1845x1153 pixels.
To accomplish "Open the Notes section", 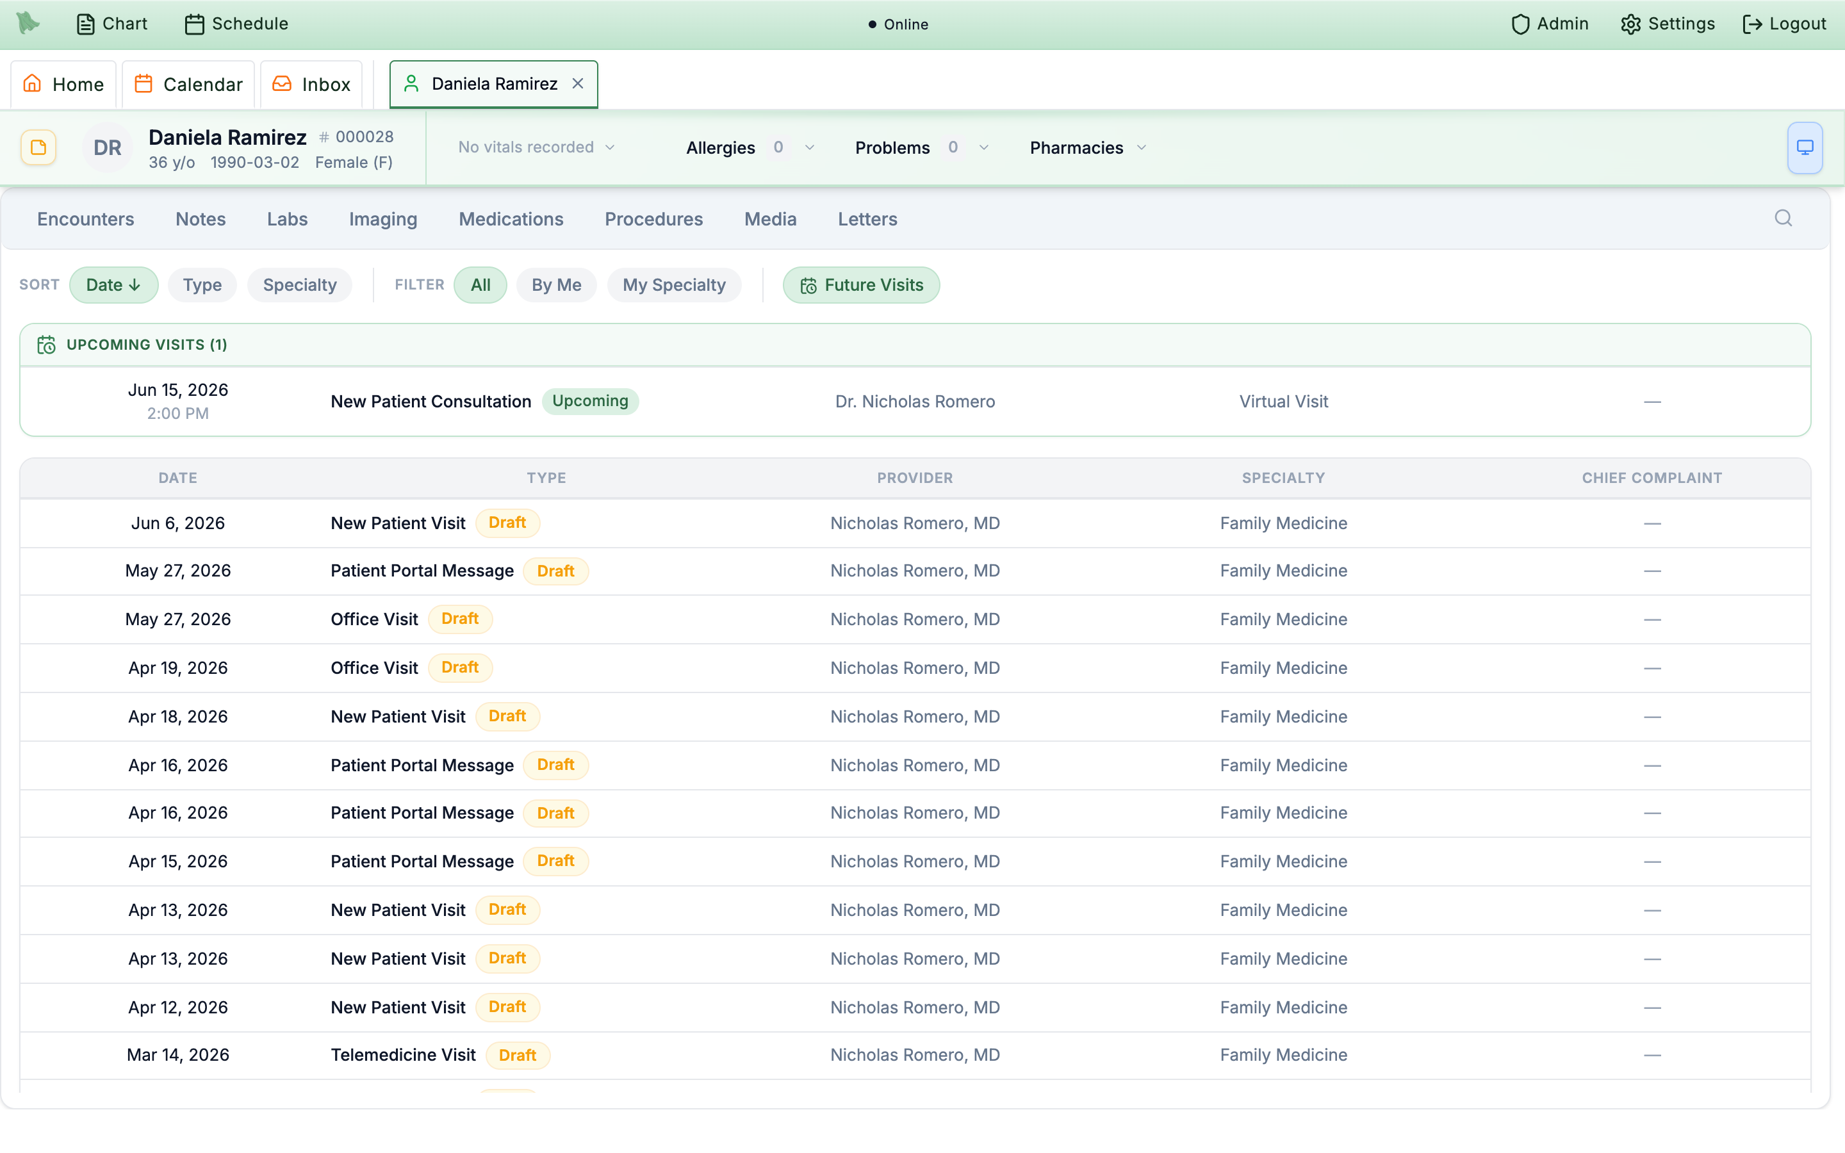I will click(201, 219).
